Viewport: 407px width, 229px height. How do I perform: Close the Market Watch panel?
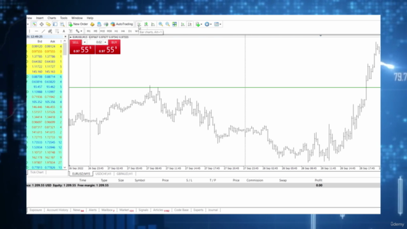pos(66,37)
